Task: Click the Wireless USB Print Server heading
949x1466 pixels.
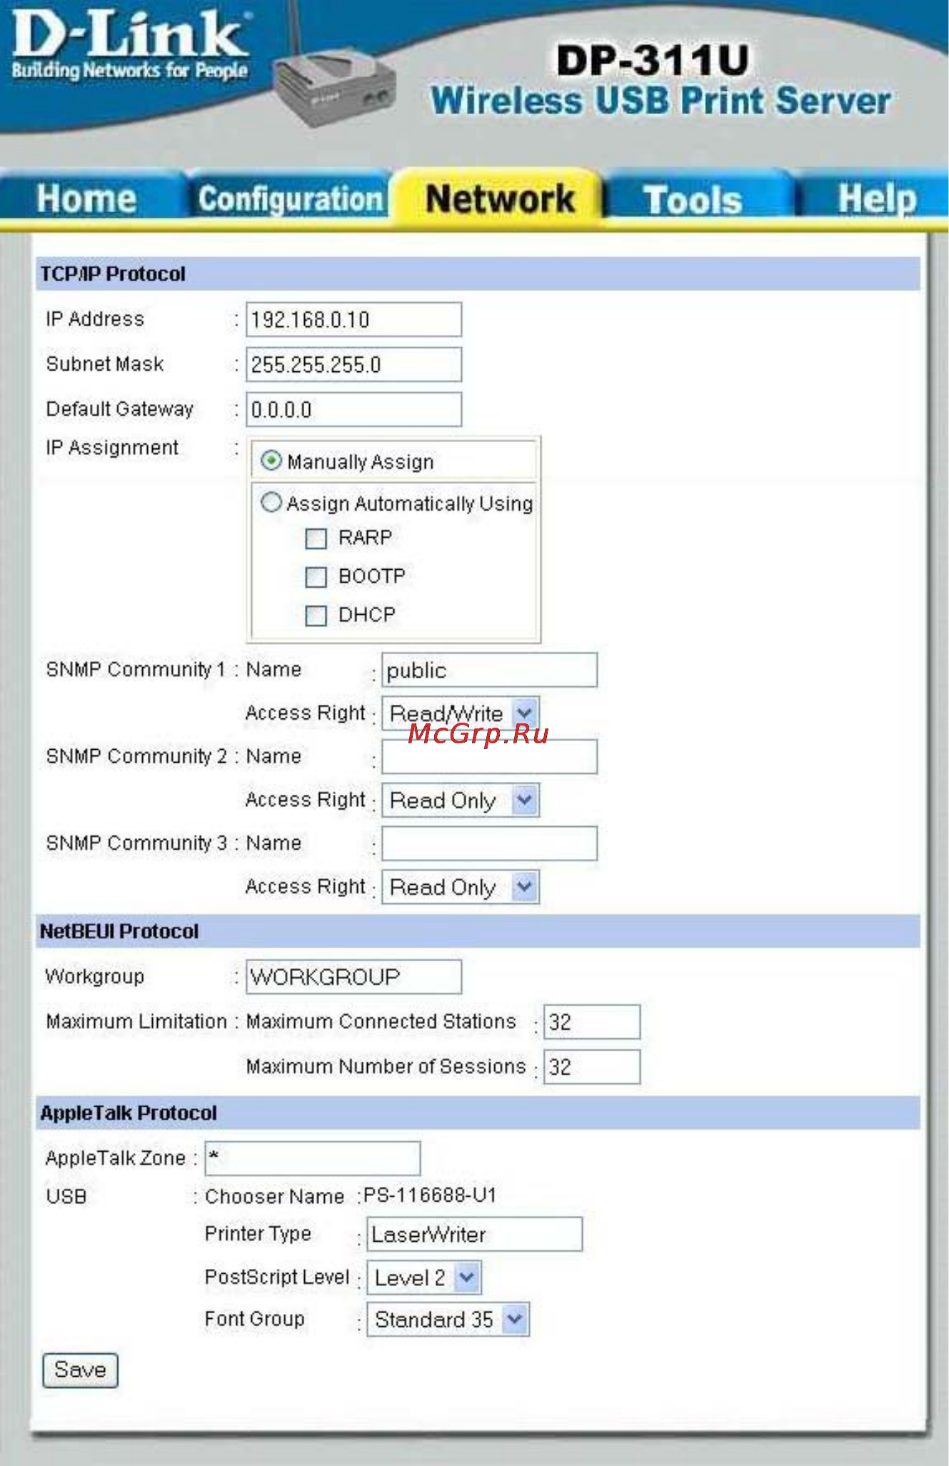Action: pyautogui.click(x=661, y=100)
